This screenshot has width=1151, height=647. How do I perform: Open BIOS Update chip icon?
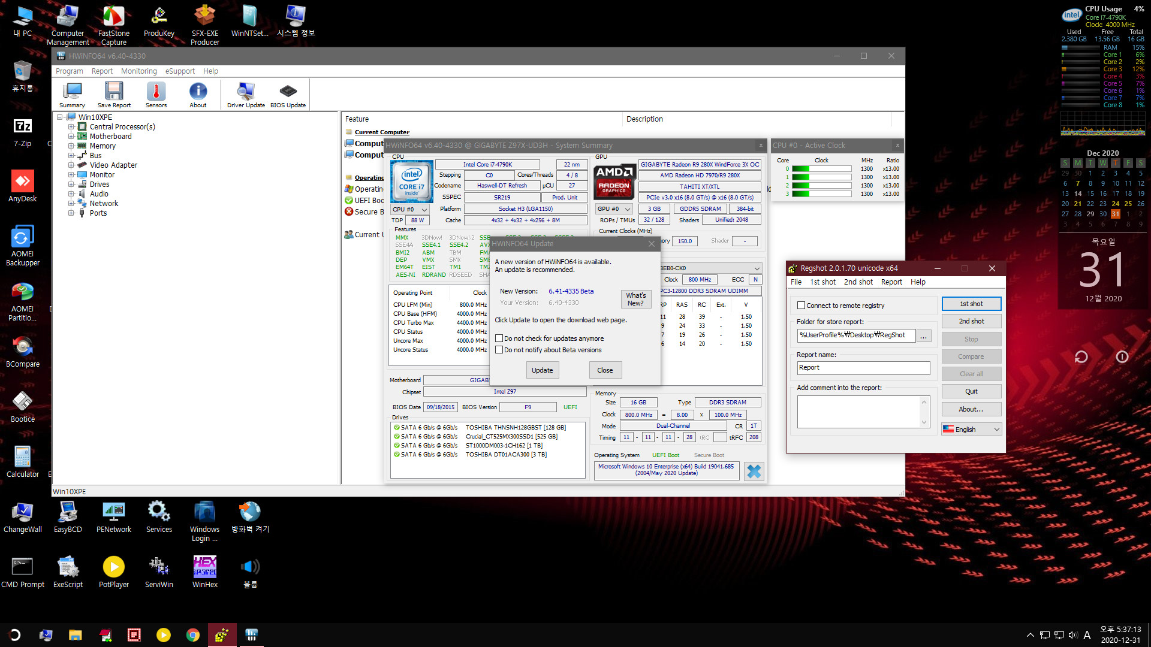point(288,95)
